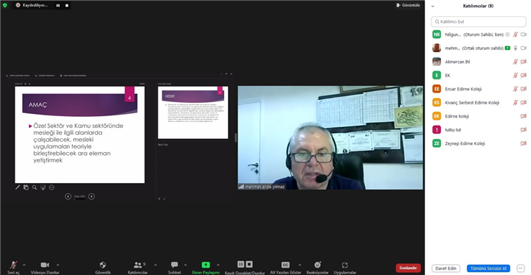The width and height of the screenshot is (531, 275).
Task: Open the Uygulamalar apps icon
Action: [344, 265]
